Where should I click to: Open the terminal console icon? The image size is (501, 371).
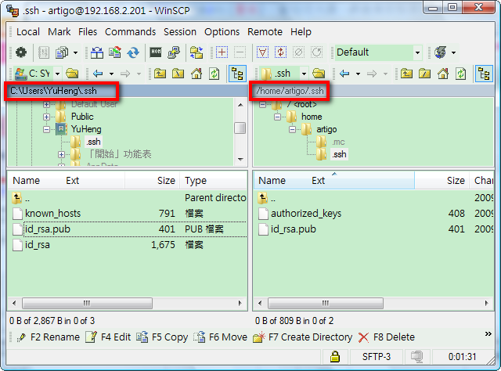156,52
